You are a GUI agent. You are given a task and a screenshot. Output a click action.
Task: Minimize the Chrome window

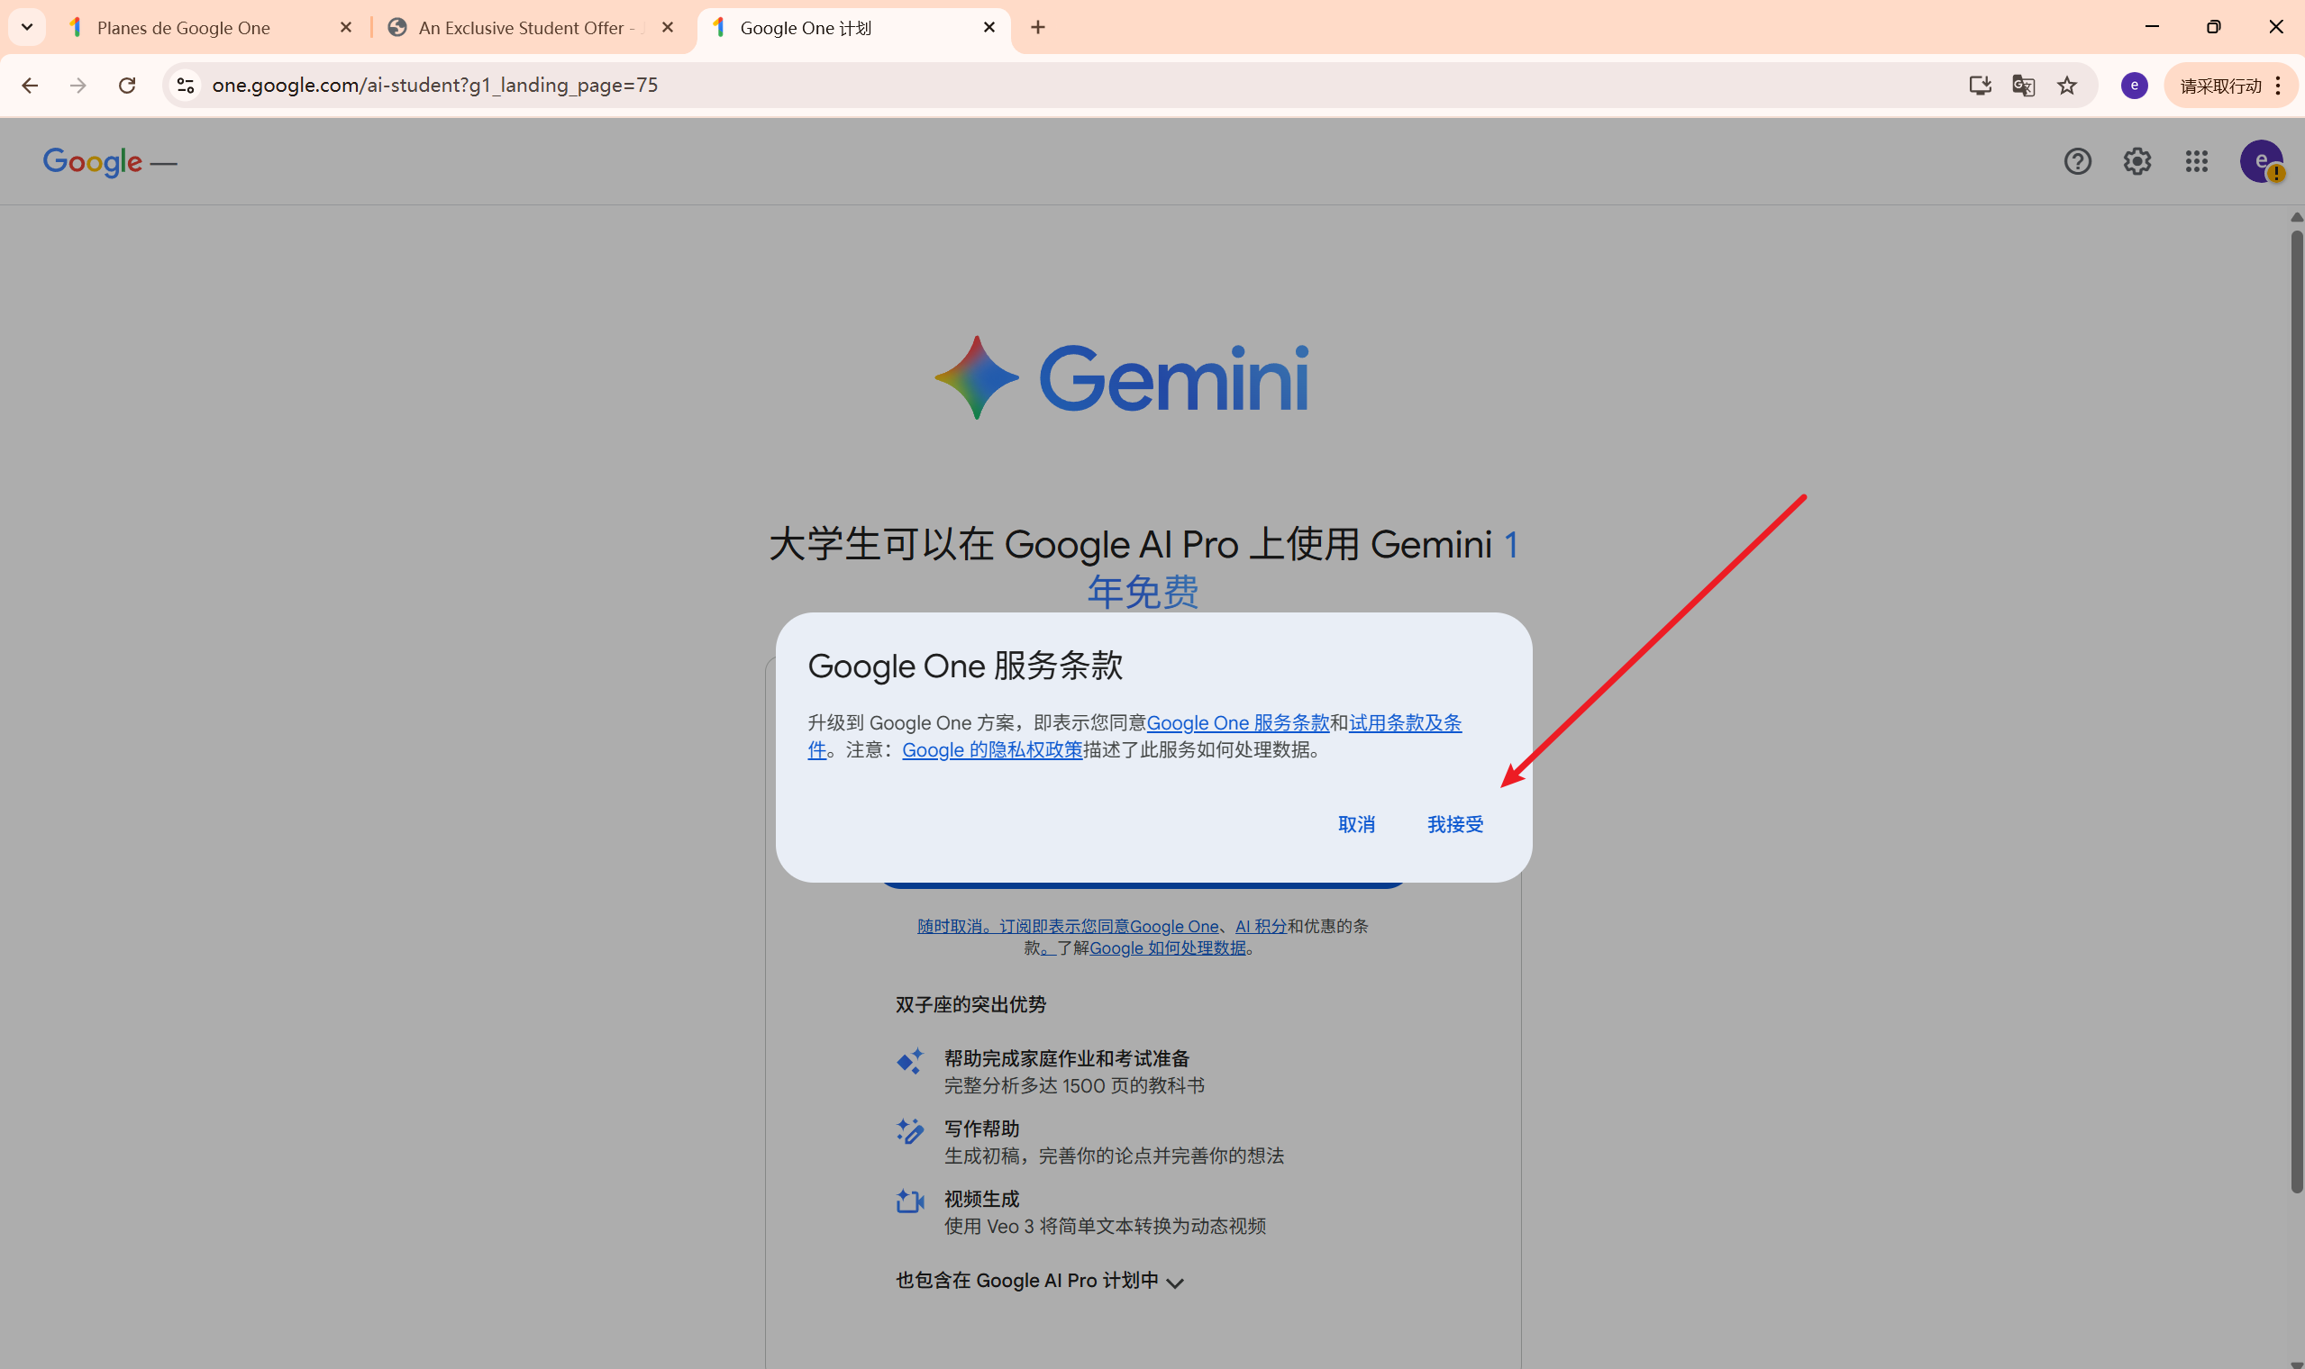pyautogui.click(x=2152, y=27)
